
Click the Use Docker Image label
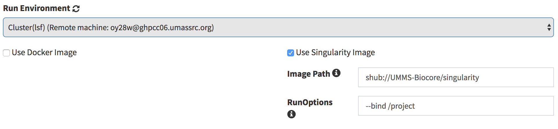click(44, 53)
